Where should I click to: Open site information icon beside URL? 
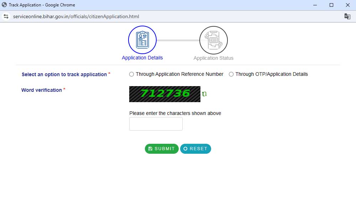[x=6, y=16]
